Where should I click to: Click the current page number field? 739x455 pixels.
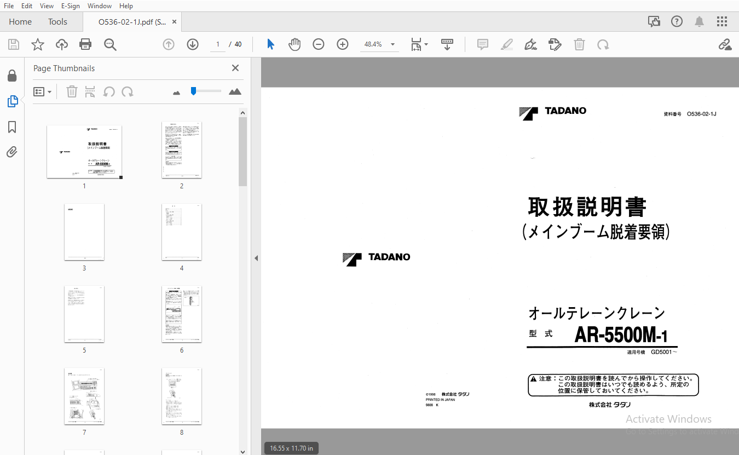(x=218, y=44)
